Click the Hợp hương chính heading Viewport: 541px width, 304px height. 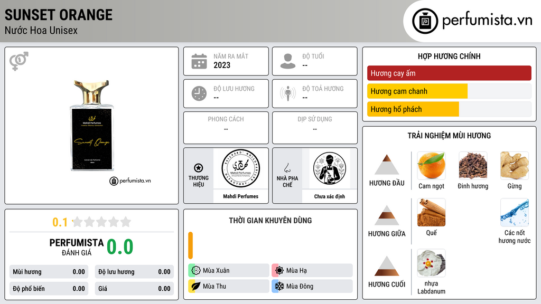[x=449, y=56]
